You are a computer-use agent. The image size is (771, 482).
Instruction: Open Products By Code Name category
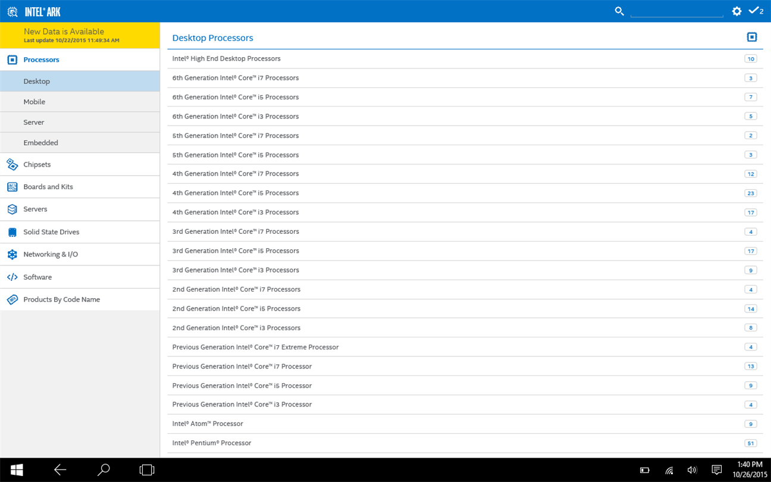(80, 299)
